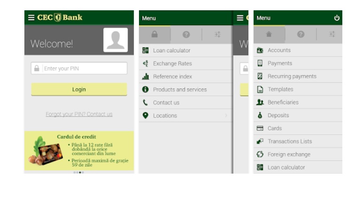Open Deposits entry

point(298,115)
